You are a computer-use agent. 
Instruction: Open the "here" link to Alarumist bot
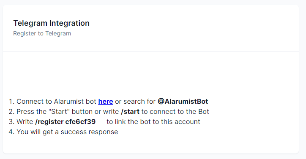[x=106, y=102]
